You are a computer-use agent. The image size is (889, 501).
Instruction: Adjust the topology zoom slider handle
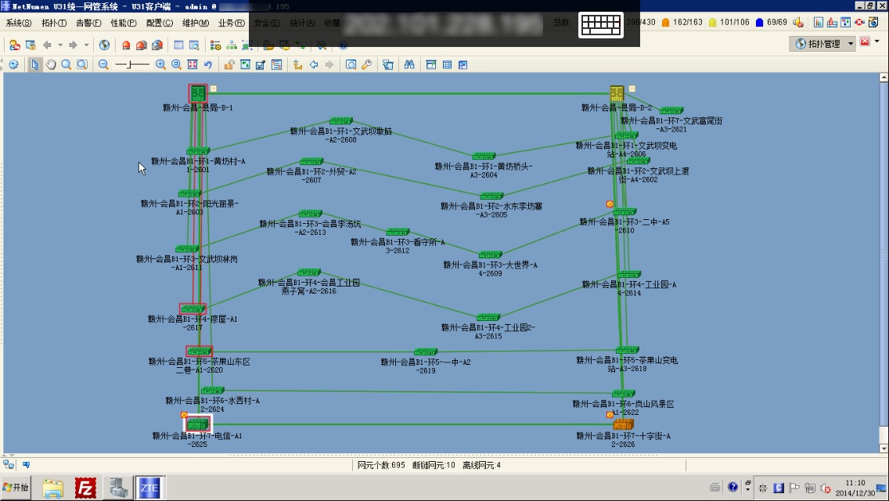130,65
